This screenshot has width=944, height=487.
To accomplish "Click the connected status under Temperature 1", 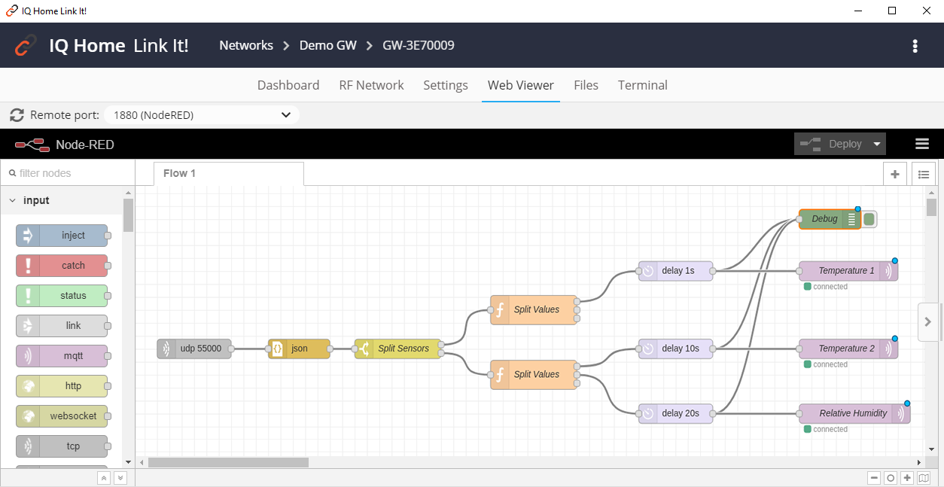I will [x=826, y=287].
